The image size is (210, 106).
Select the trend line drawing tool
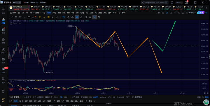coord(11,17)
